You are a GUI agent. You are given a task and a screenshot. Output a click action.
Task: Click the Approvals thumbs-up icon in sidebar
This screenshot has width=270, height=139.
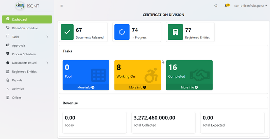(x=8, y=45)
